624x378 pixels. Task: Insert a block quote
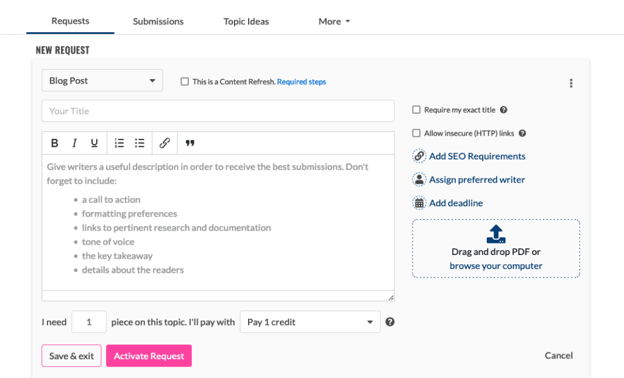(190, 143)
